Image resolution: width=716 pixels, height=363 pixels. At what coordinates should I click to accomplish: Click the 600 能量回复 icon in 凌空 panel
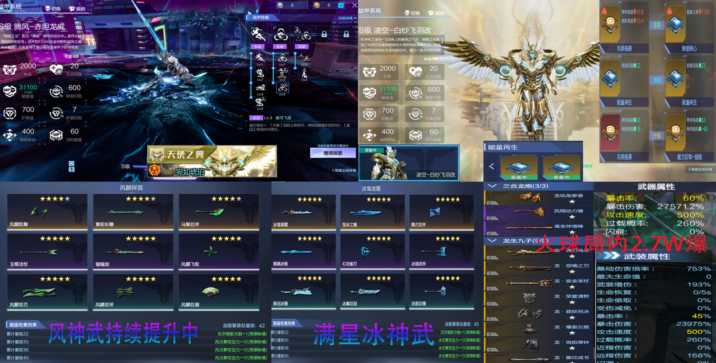pos(415,93)
